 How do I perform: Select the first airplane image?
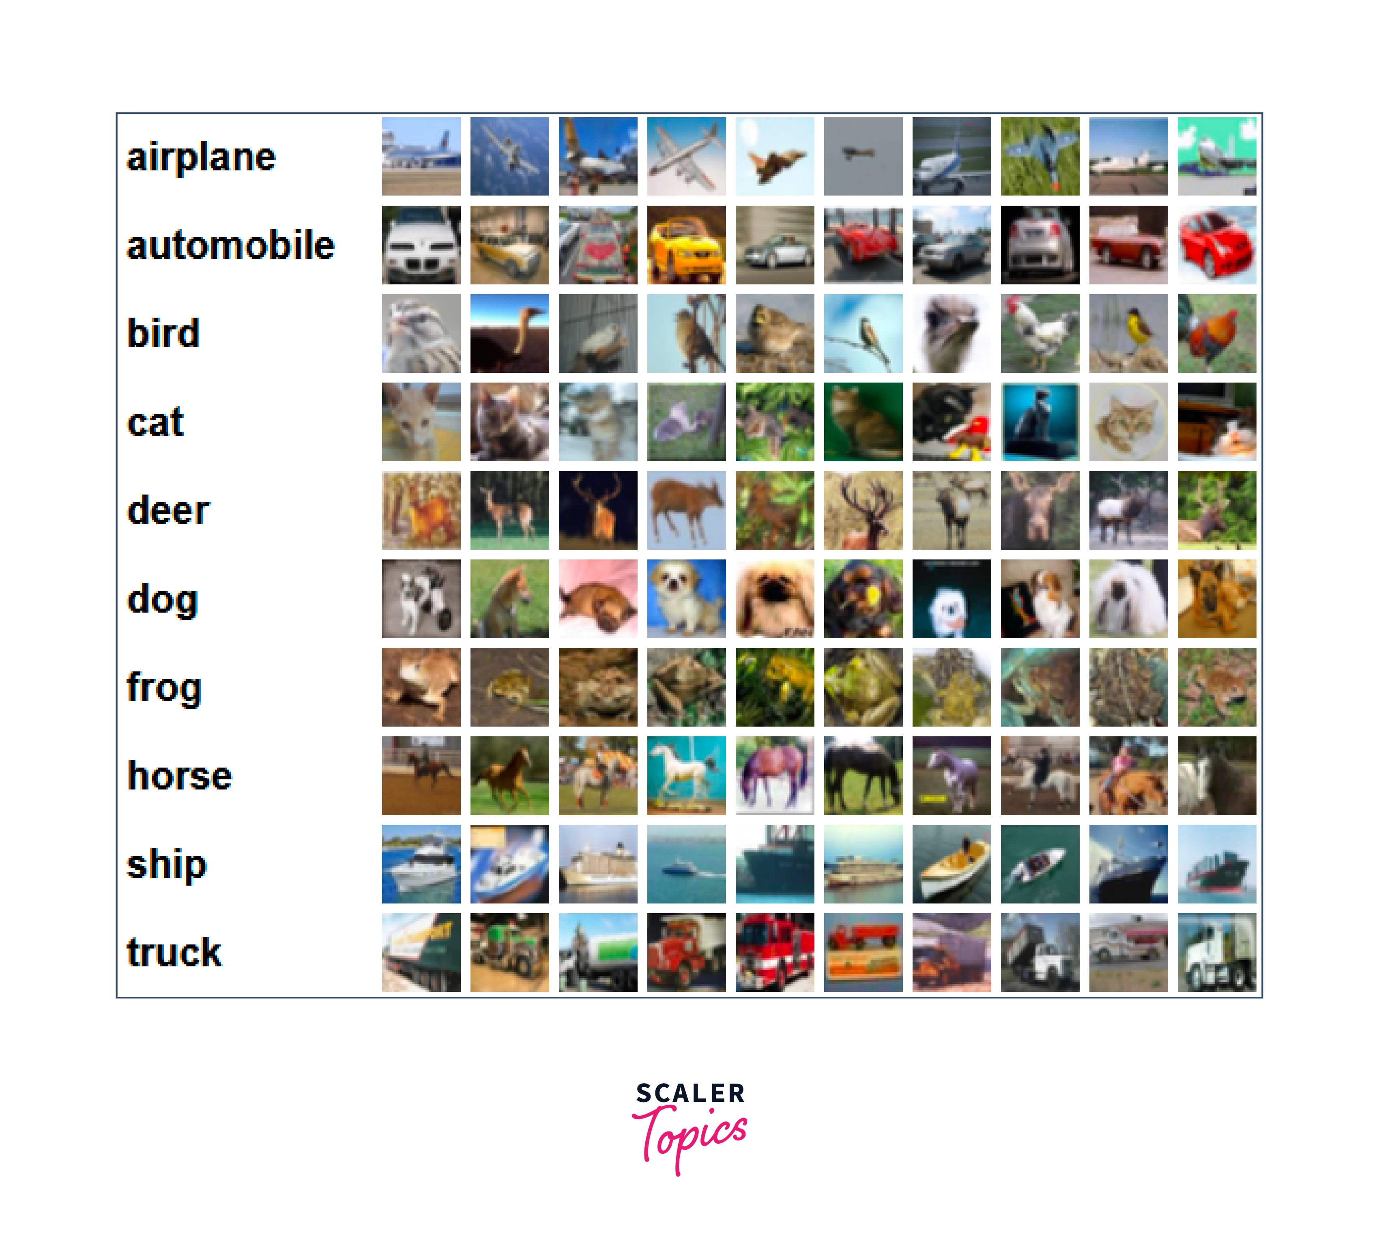click(421, 156)
